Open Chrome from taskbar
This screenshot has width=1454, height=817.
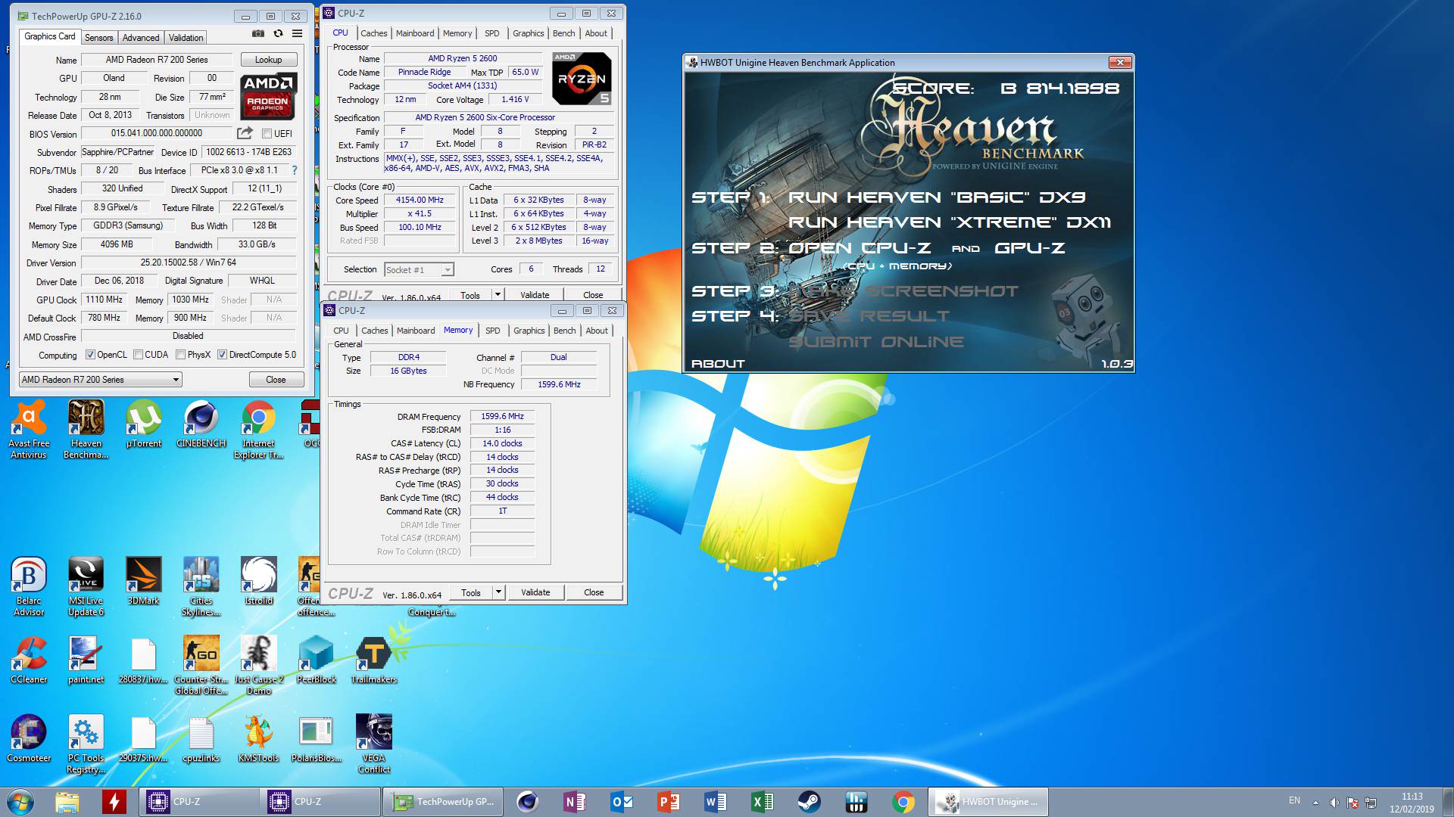903,802
